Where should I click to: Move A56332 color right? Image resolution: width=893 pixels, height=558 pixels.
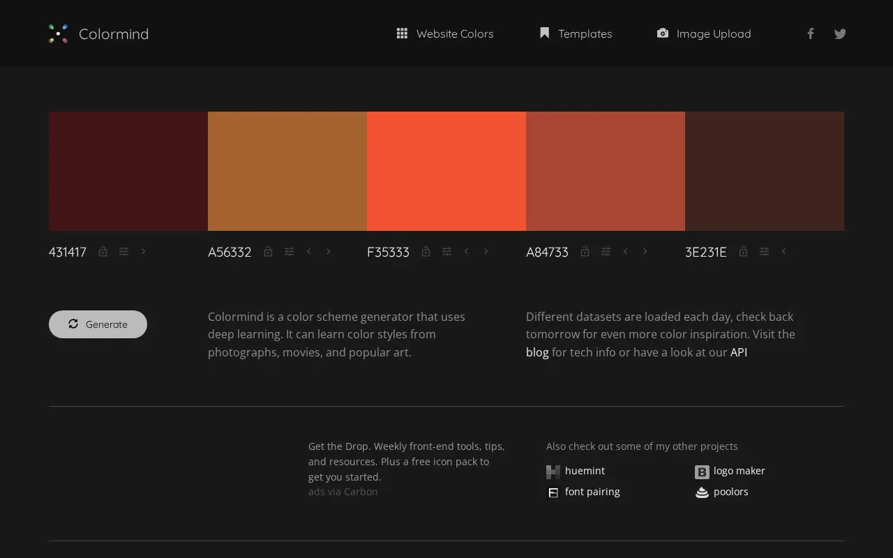coord(328,251)
